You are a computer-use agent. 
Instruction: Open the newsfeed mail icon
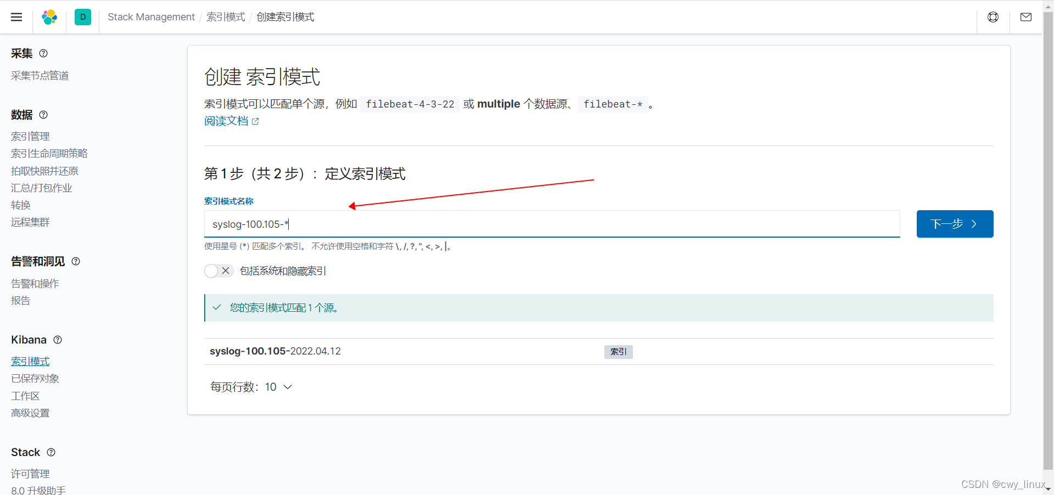1026,17
